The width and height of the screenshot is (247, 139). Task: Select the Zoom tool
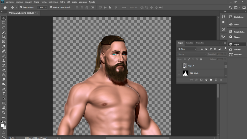coord(4,113)
